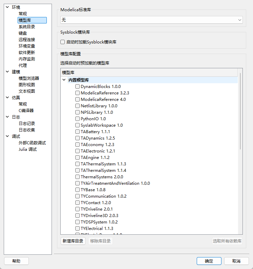The image size is (253, 269).
Task: Click the 移除库目录 button
Action: (100, 241)
